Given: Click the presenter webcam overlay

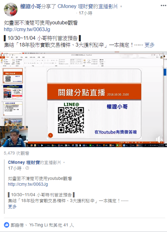Looking at the screenshot, I should [14, 136].
